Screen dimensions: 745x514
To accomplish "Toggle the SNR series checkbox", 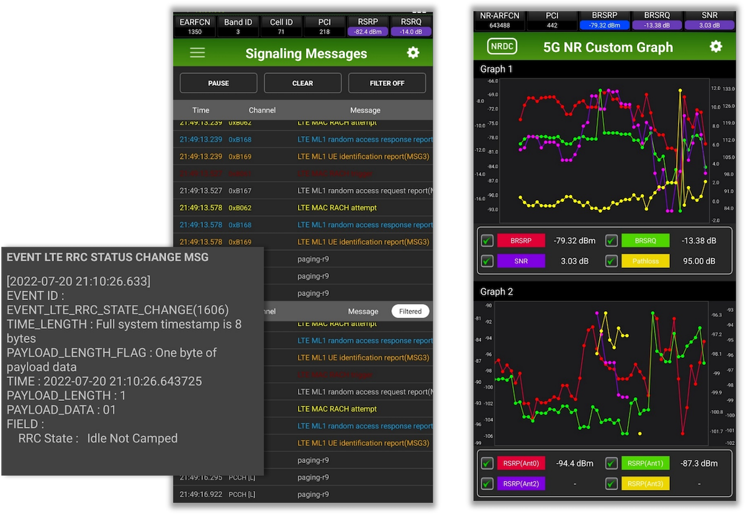I will pos(487,261).
